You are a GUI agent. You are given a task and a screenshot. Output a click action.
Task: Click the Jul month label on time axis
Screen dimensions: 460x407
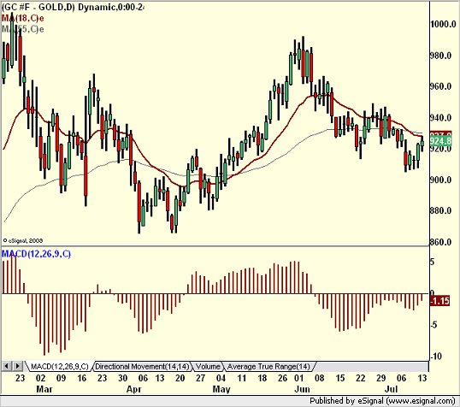pyautogui.click(x=391, y=389)
